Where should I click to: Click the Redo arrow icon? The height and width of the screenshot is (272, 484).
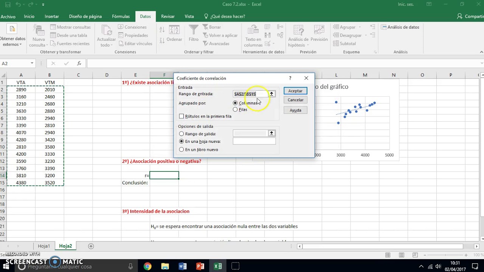(x=31, y=5)
